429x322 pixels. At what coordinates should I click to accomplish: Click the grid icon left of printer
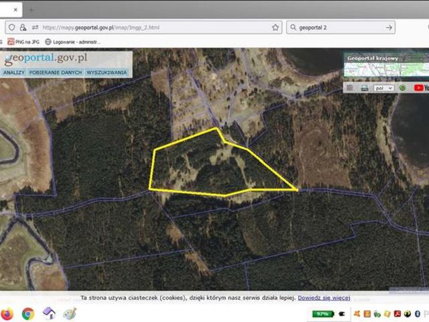(349, 88)
